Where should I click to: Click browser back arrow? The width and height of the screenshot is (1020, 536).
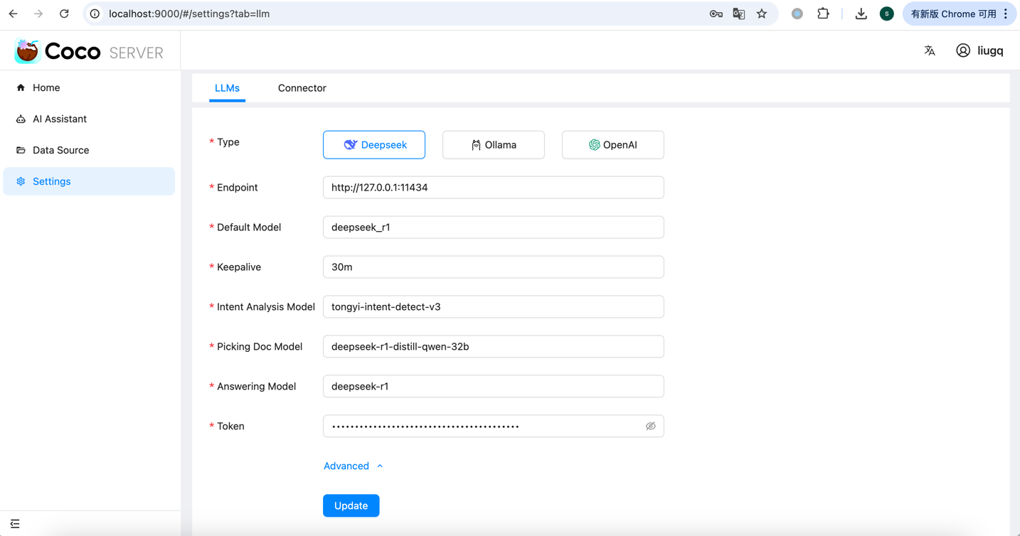pyautogui.click(x=13, y=14)
